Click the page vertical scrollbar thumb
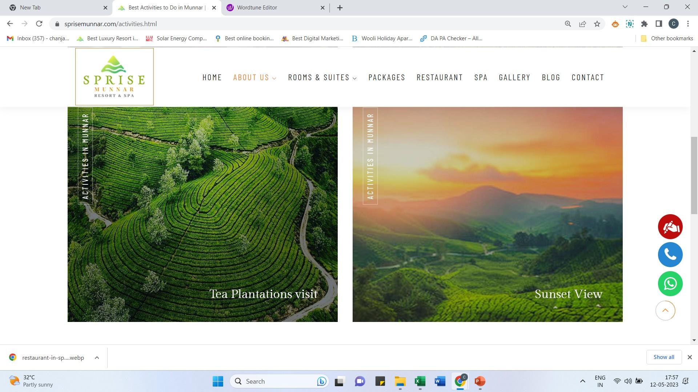The width and height of the screenshot is (698, 392). (694, 175)
